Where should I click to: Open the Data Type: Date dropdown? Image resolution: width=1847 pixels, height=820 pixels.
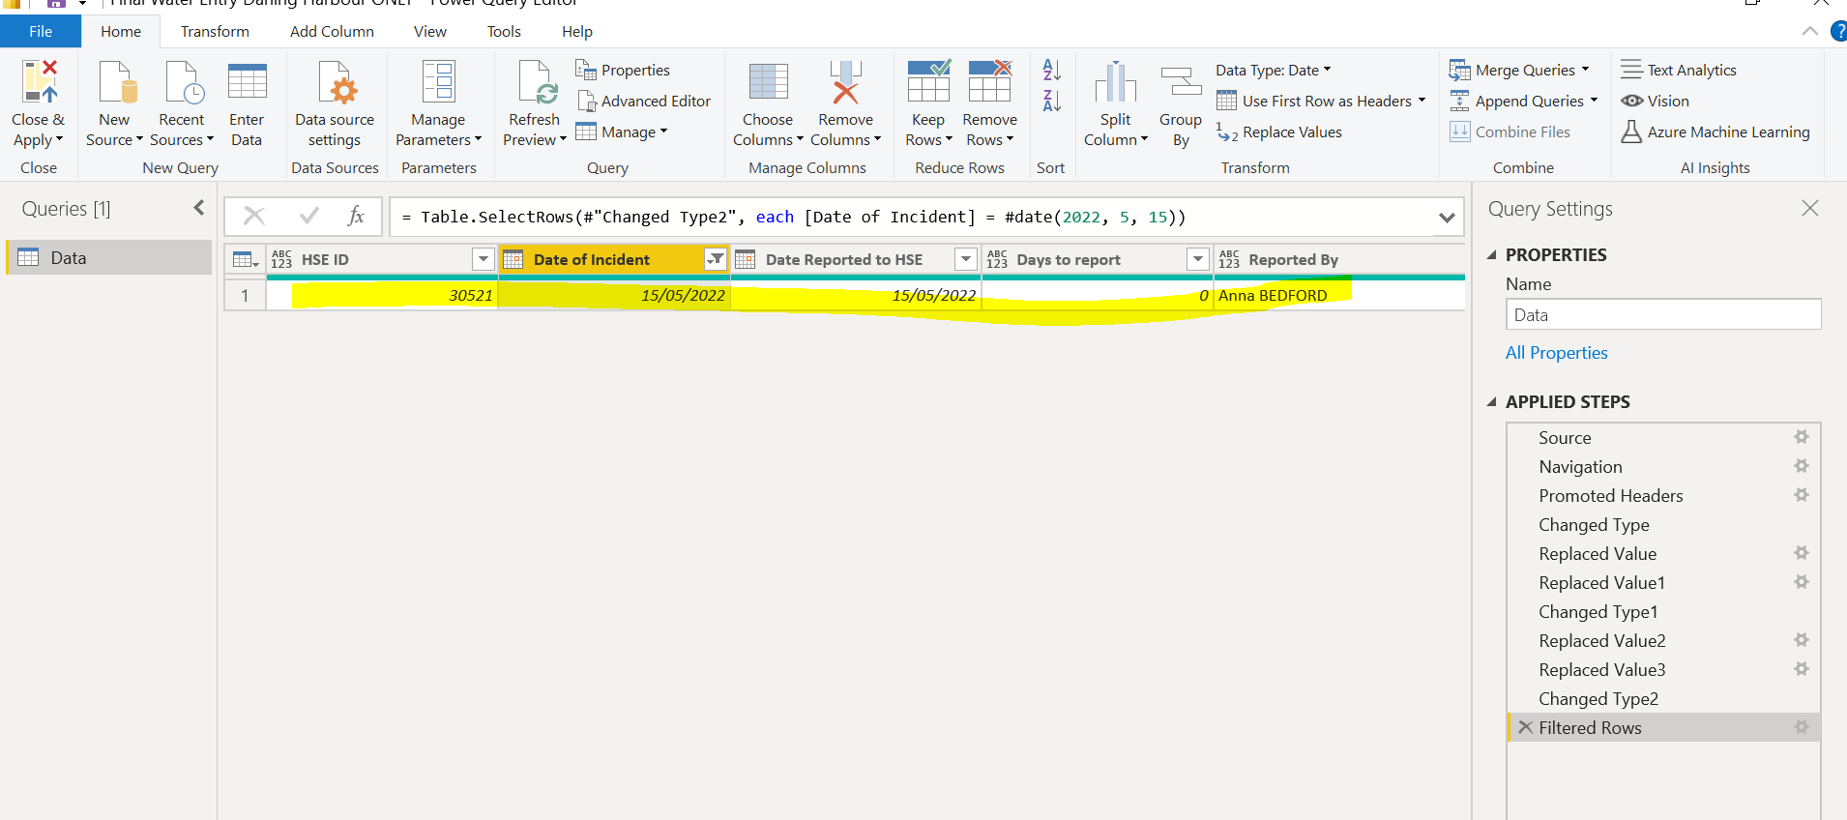click(x=1274, y=70)
